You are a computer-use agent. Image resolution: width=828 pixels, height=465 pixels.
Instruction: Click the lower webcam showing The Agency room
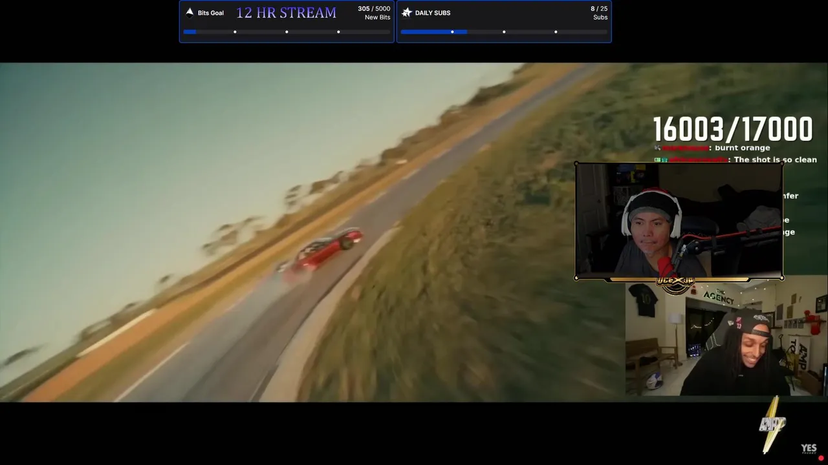pyautogui.click(x=726, y=336)
